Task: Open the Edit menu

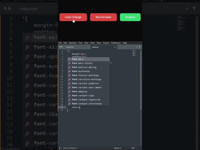Action: (x=65, y=43)
